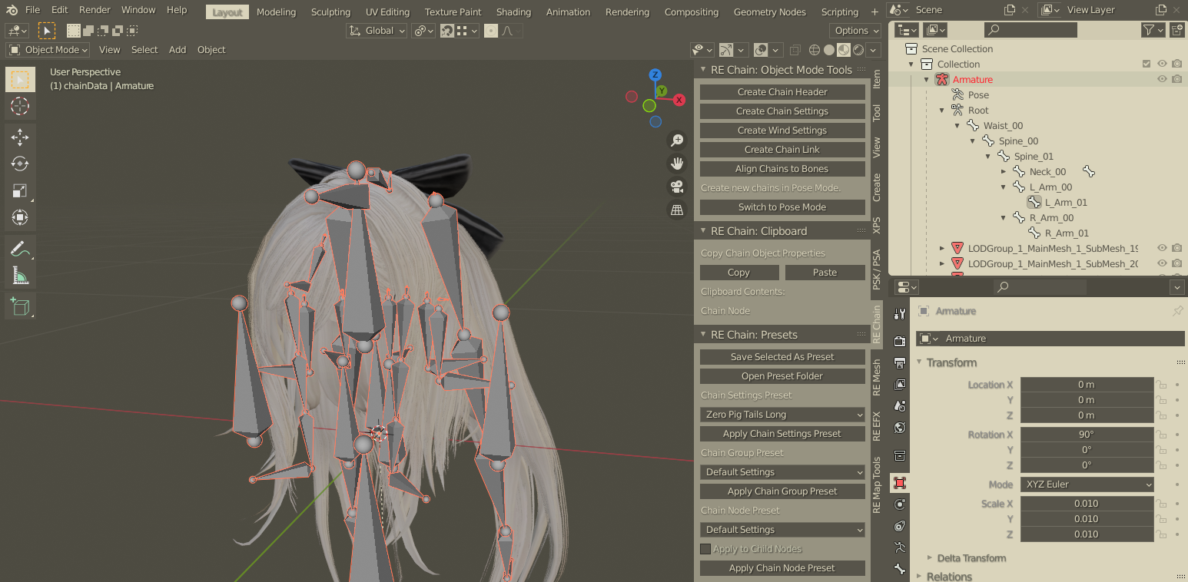Image resolution: width=1188 pixels, height=582 pixels.
Task: Open Chain Node Preset Default Settings dropdown
Action: (x=782, y=530)
